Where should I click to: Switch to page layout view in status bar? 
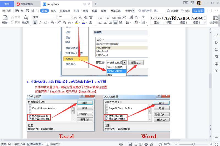click(130, 144)
